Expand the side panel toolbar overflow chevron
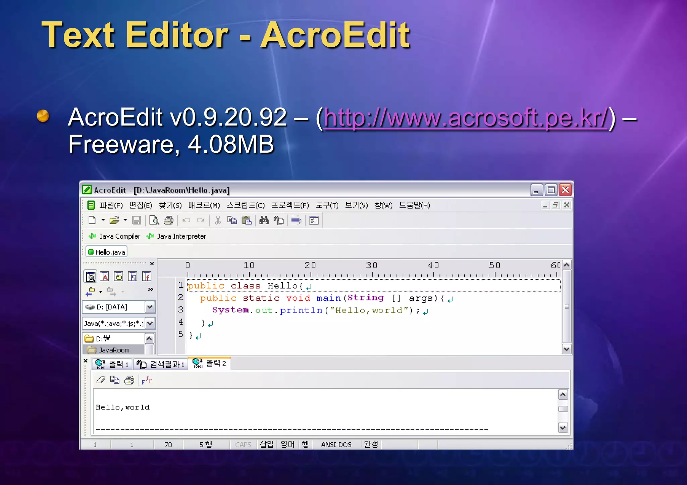This screenshot has width=687, height=485. [x=151, y=289]
